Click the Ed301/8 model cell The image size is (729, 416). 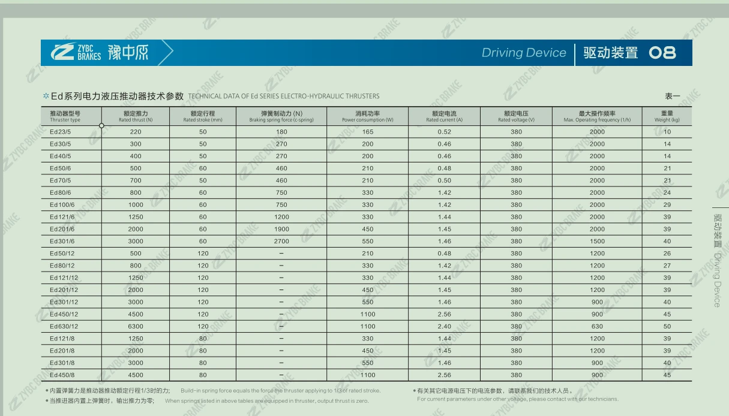click(62, 363)
